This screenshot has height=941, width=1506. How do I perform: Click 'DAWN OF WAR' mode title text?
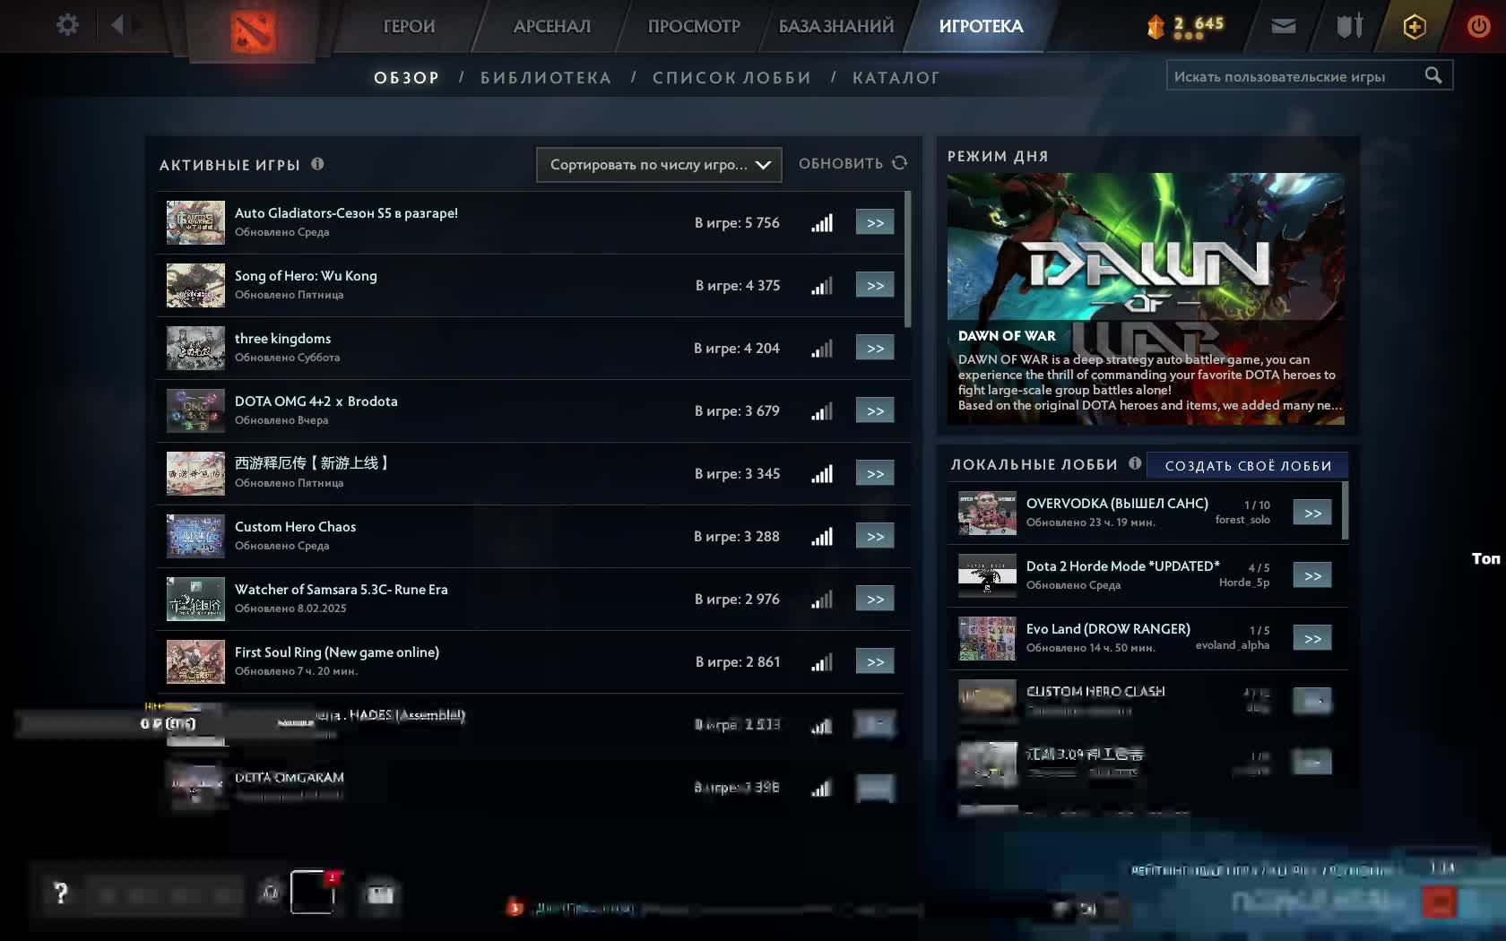(1007, 336)
